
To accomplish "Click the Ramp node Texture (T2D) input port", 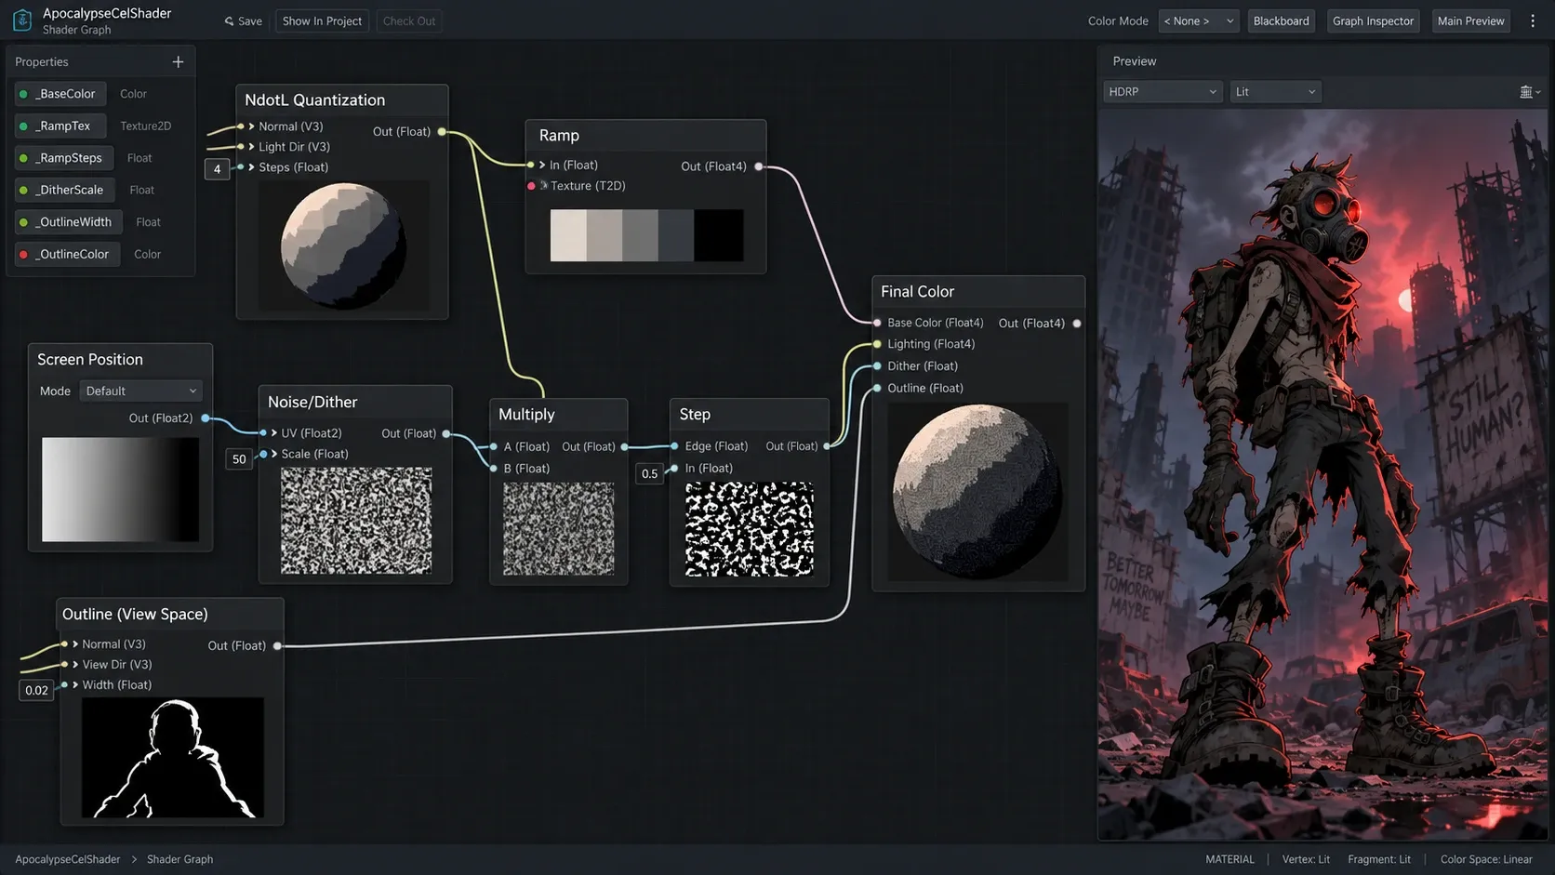I will coord(531,186).
